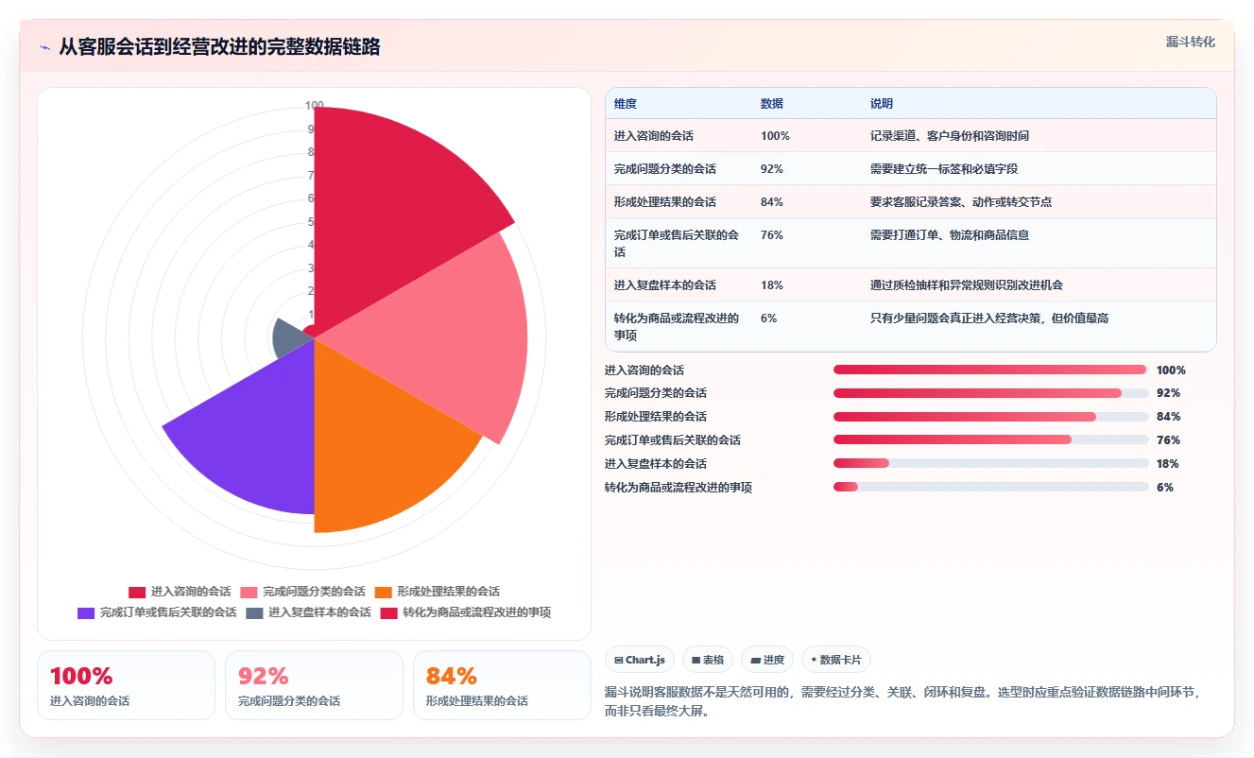Click the small gray 18% chart segment

(x=287, y=337)
